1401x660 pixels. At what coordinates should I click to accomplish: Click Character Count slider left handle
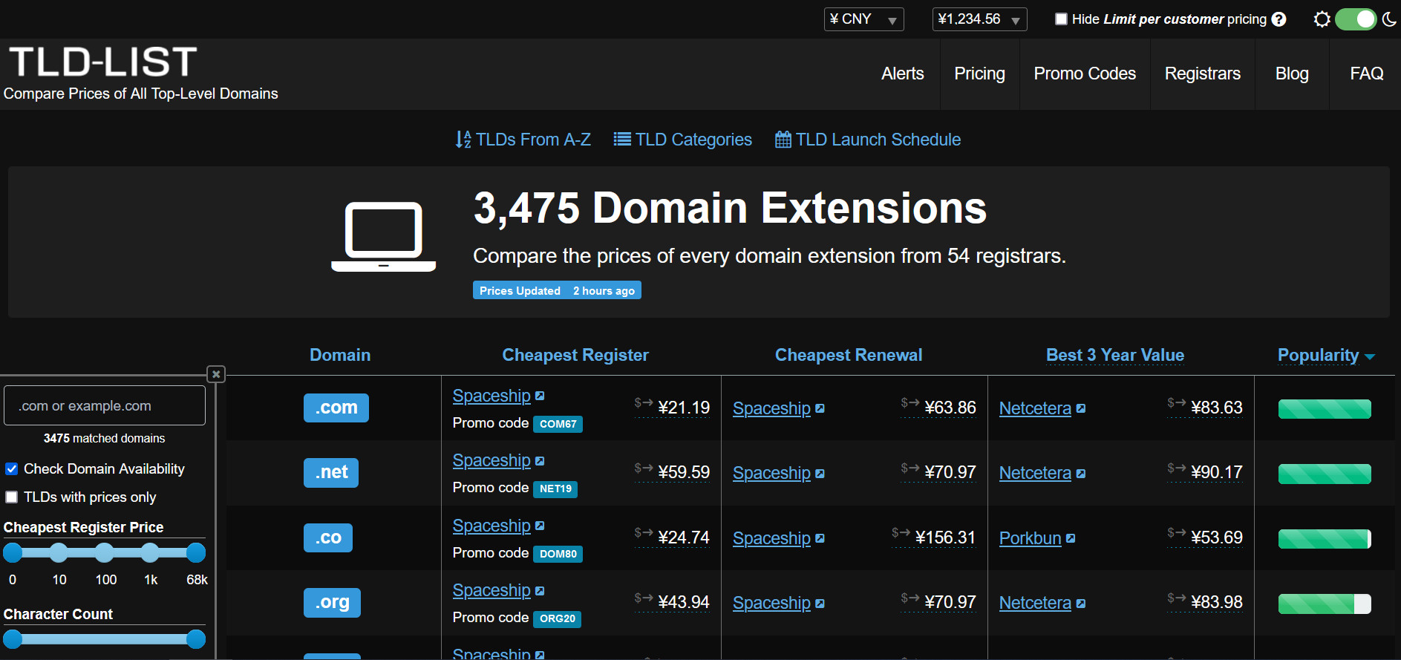tap(13, 639)
